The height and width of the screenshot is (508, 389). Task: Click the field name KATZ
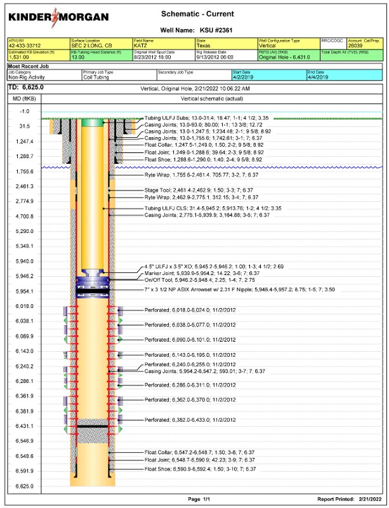(x=140, y=46)
